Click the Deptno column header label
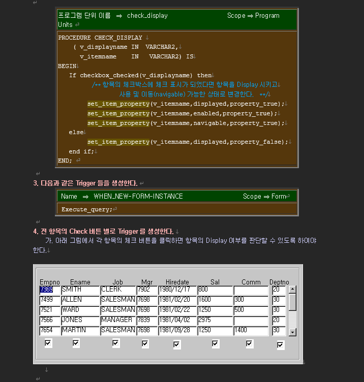This screenshot has width=364, height=382. click(279, 282)
